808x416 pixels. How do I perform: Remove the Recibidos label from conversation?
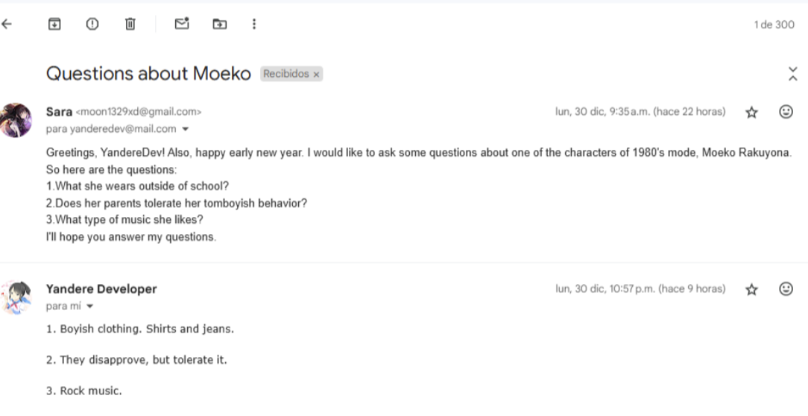(316, 75)
